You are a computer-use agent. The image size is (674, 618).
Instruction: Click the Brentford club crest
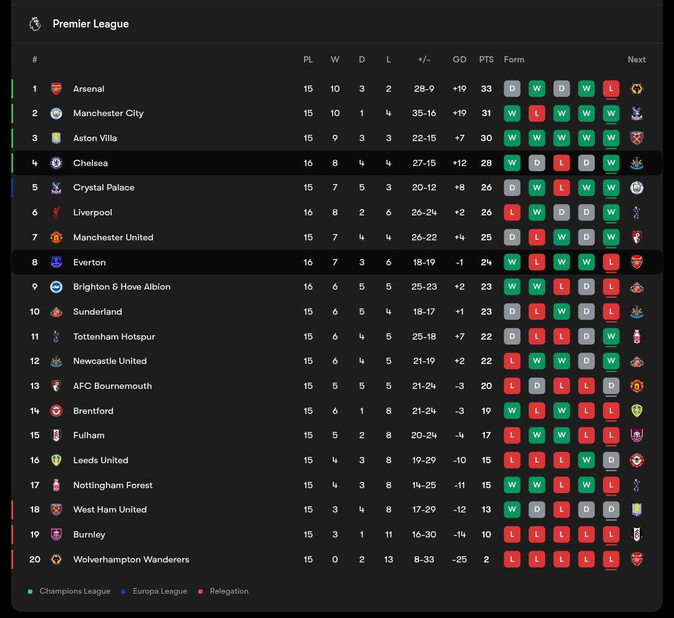(56, 411)
